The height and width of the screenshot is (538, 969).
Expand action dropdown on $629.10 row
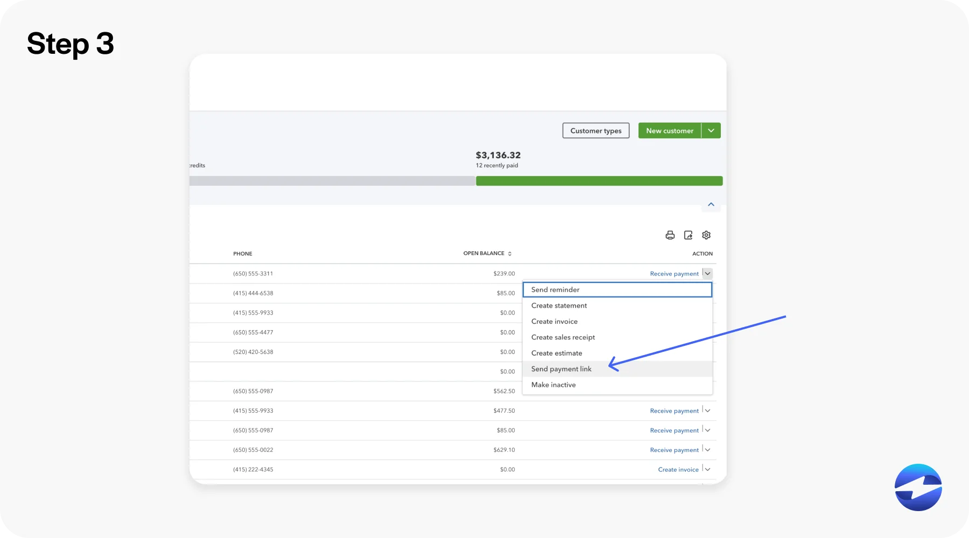[707, 450]
